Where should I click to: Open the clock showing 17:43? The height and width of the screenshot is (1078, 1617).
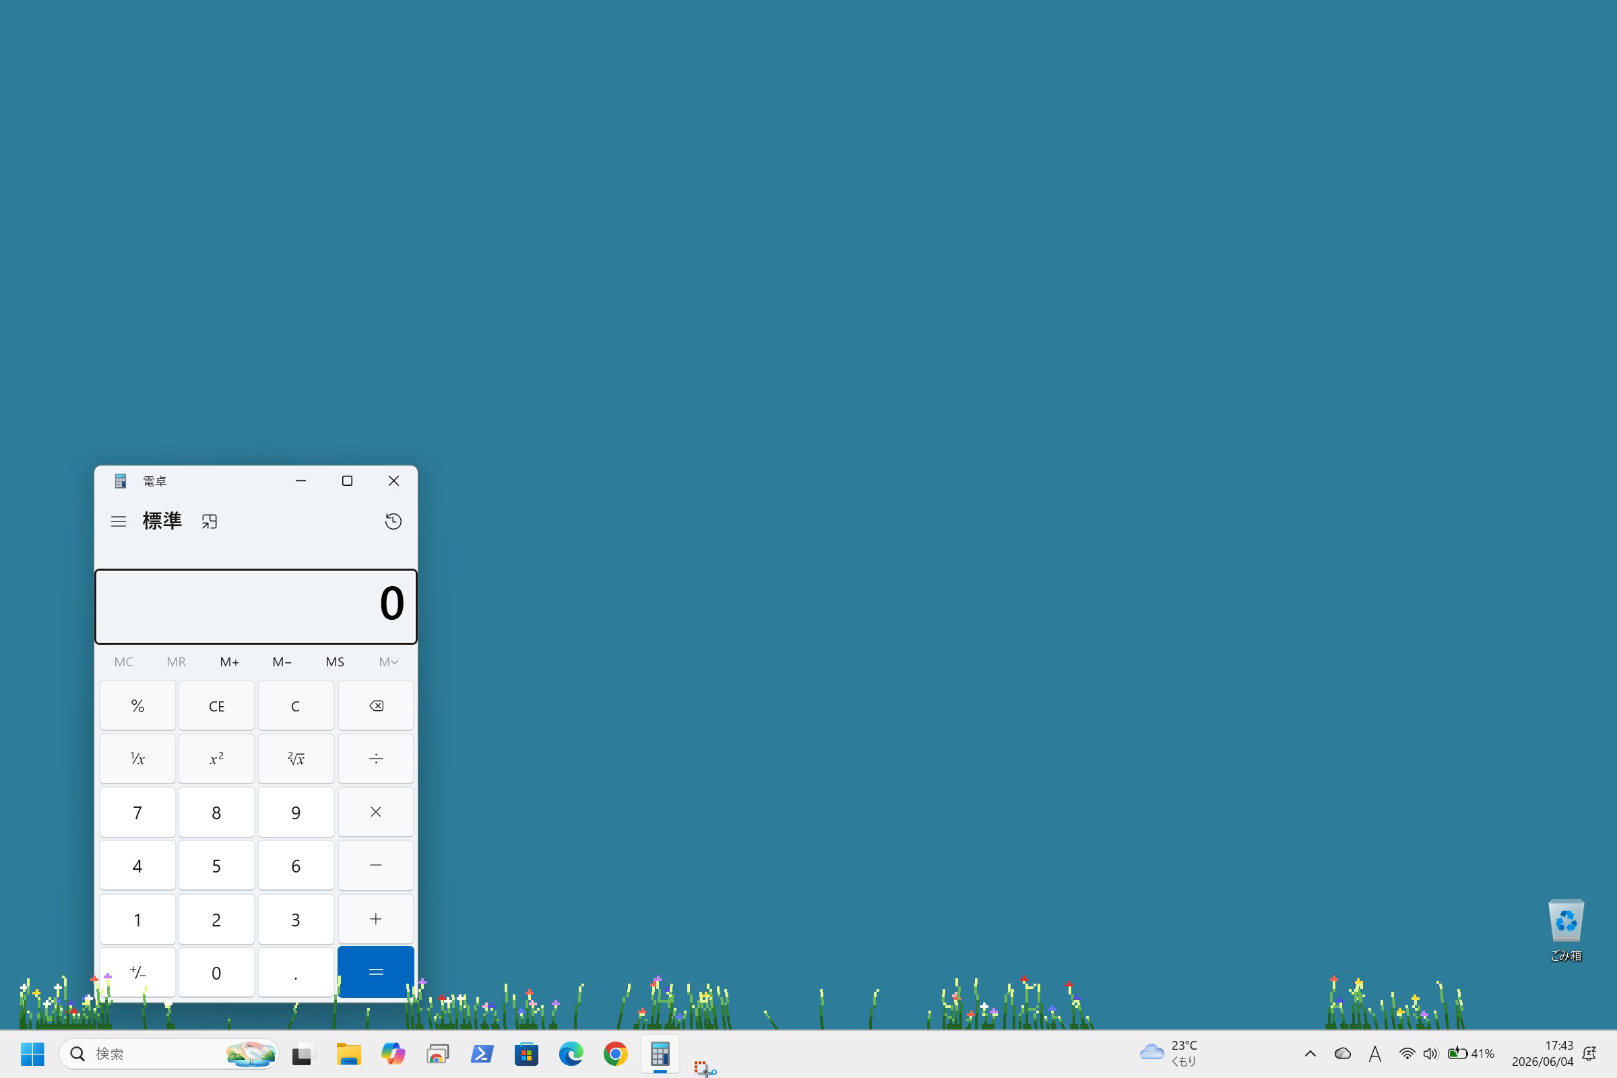click(1543, 1053)
